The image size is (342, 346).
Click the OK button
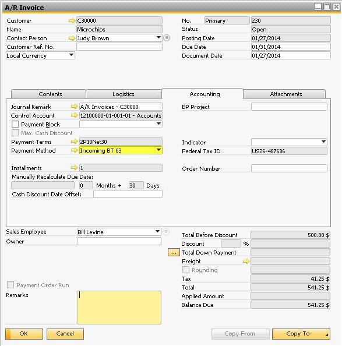click(x=24, y=334)
